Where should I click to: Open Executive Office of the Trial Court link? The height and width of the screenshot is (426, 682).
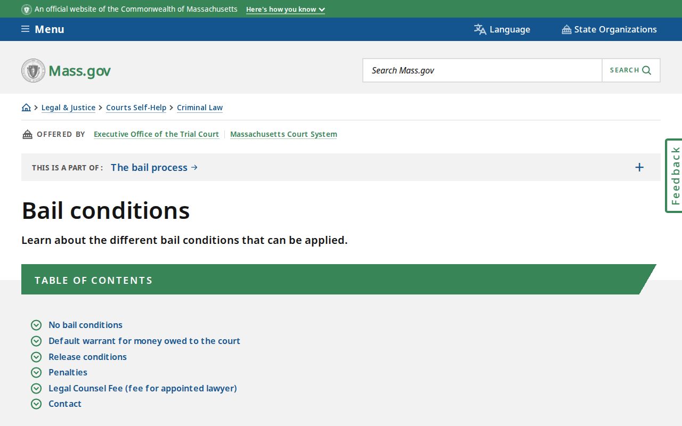coord(156,134)
